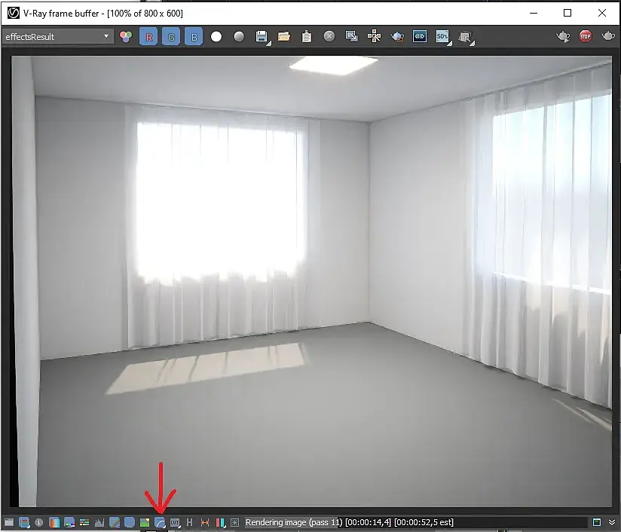The height and width of the screenshot is (532, 621).
Task: Clear the image with the X circle icon
Action: 329,37
